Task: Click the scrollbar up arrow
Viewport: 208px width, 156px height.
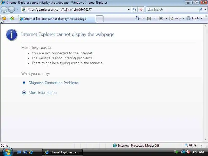Action: pyautogui.click(x=205, y=26)
